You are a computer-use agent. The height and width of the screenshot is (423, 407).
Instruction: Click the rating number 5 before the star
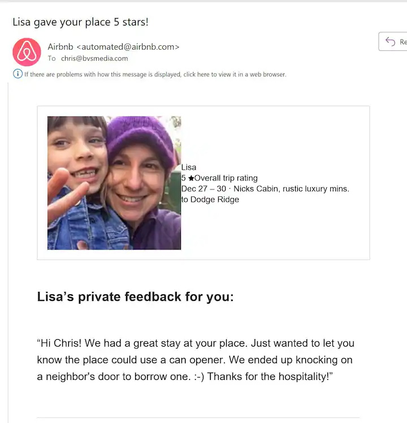[184, 178]
